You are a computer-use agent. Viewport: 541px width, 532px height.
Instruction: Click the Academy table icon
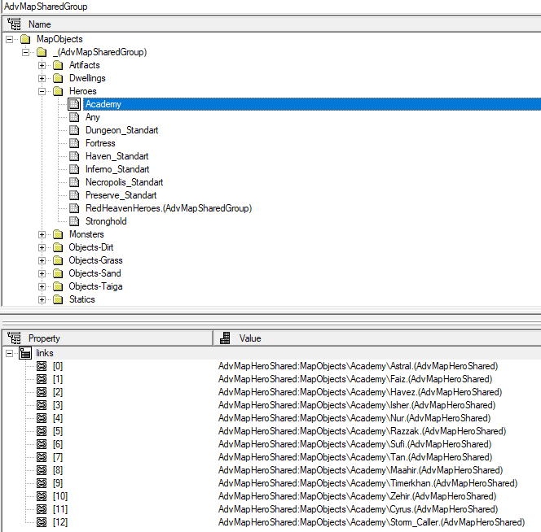[74, 104]
